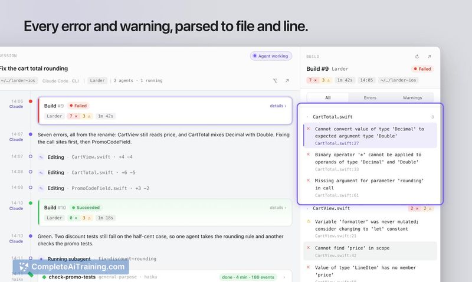Select the CartView.swift:21 formatter warning
This screenshot has width=472, height=282.
coord(370,228)
